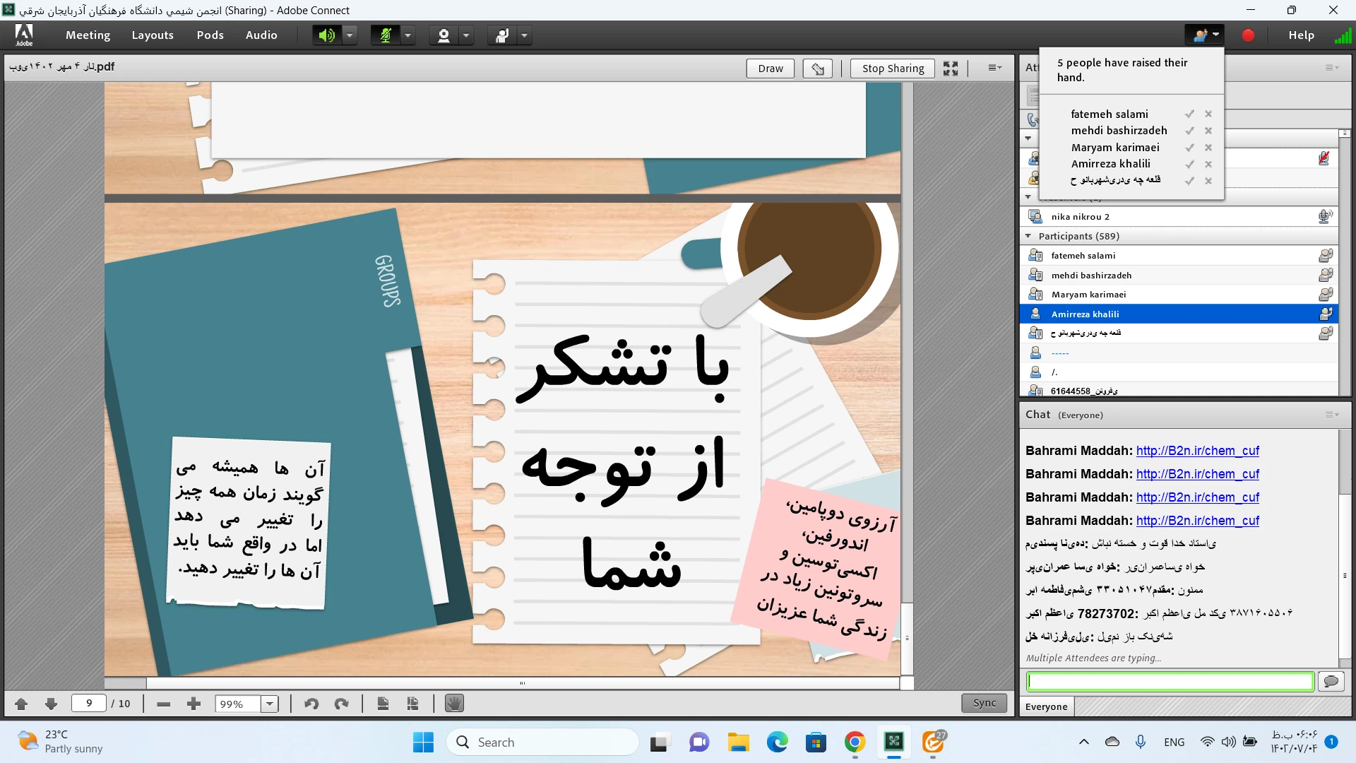Viewport: 1356px width, 763px height.
Task: Click the pan hand tool icon
Action: tap(454, 704)
